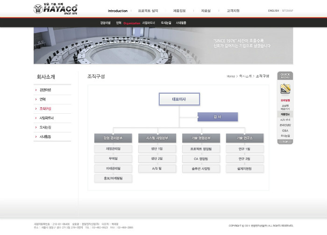Open 프로젝트 실적 in the top menu

(148, 11)
